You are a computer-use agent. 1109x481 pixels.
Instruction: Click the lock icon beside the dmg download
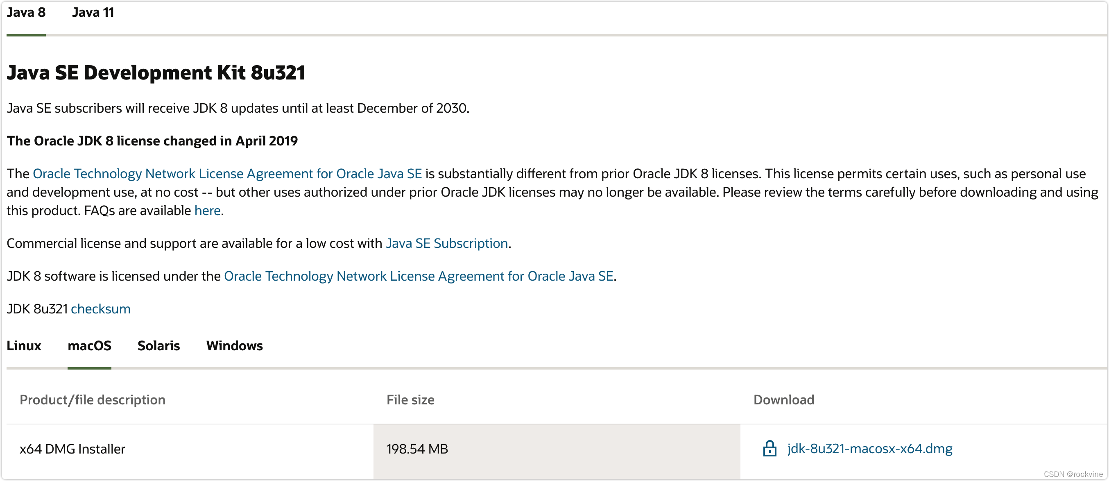[770, 448]
